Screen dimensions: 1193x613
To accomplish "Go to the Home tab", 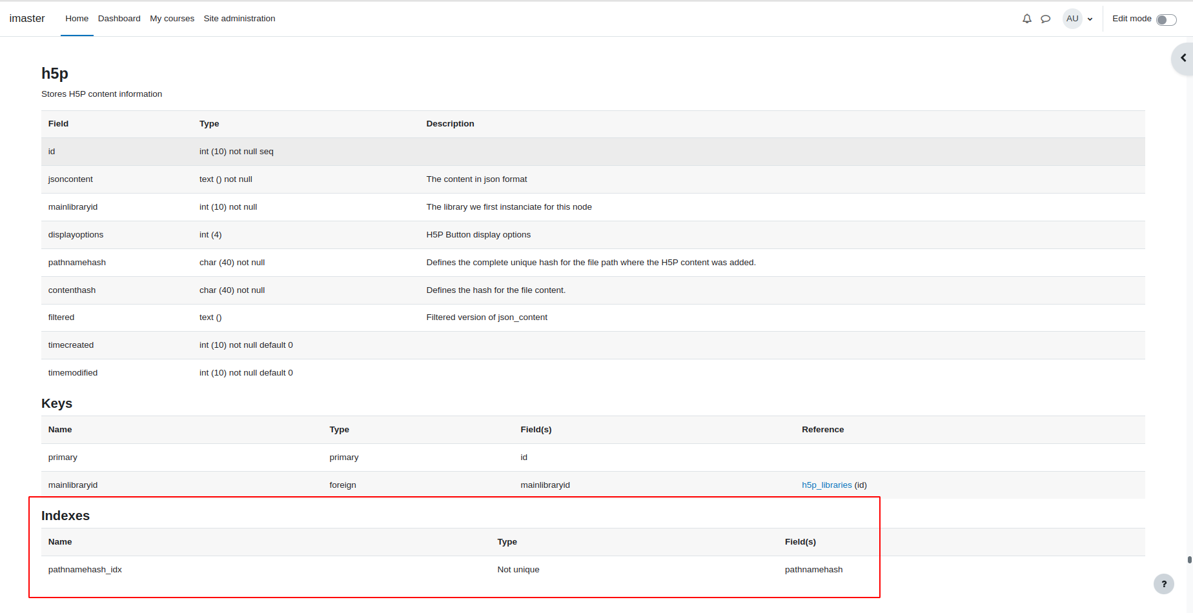I will [x=77, y=19].
